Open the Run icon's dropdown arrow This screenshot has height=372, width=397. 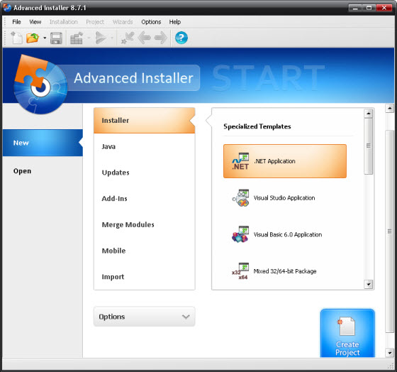pos(112,38)
